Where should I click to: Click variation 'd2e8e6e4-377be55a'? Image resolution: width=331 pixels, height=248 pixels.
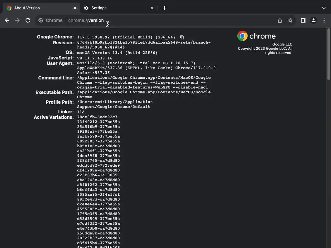98,204
